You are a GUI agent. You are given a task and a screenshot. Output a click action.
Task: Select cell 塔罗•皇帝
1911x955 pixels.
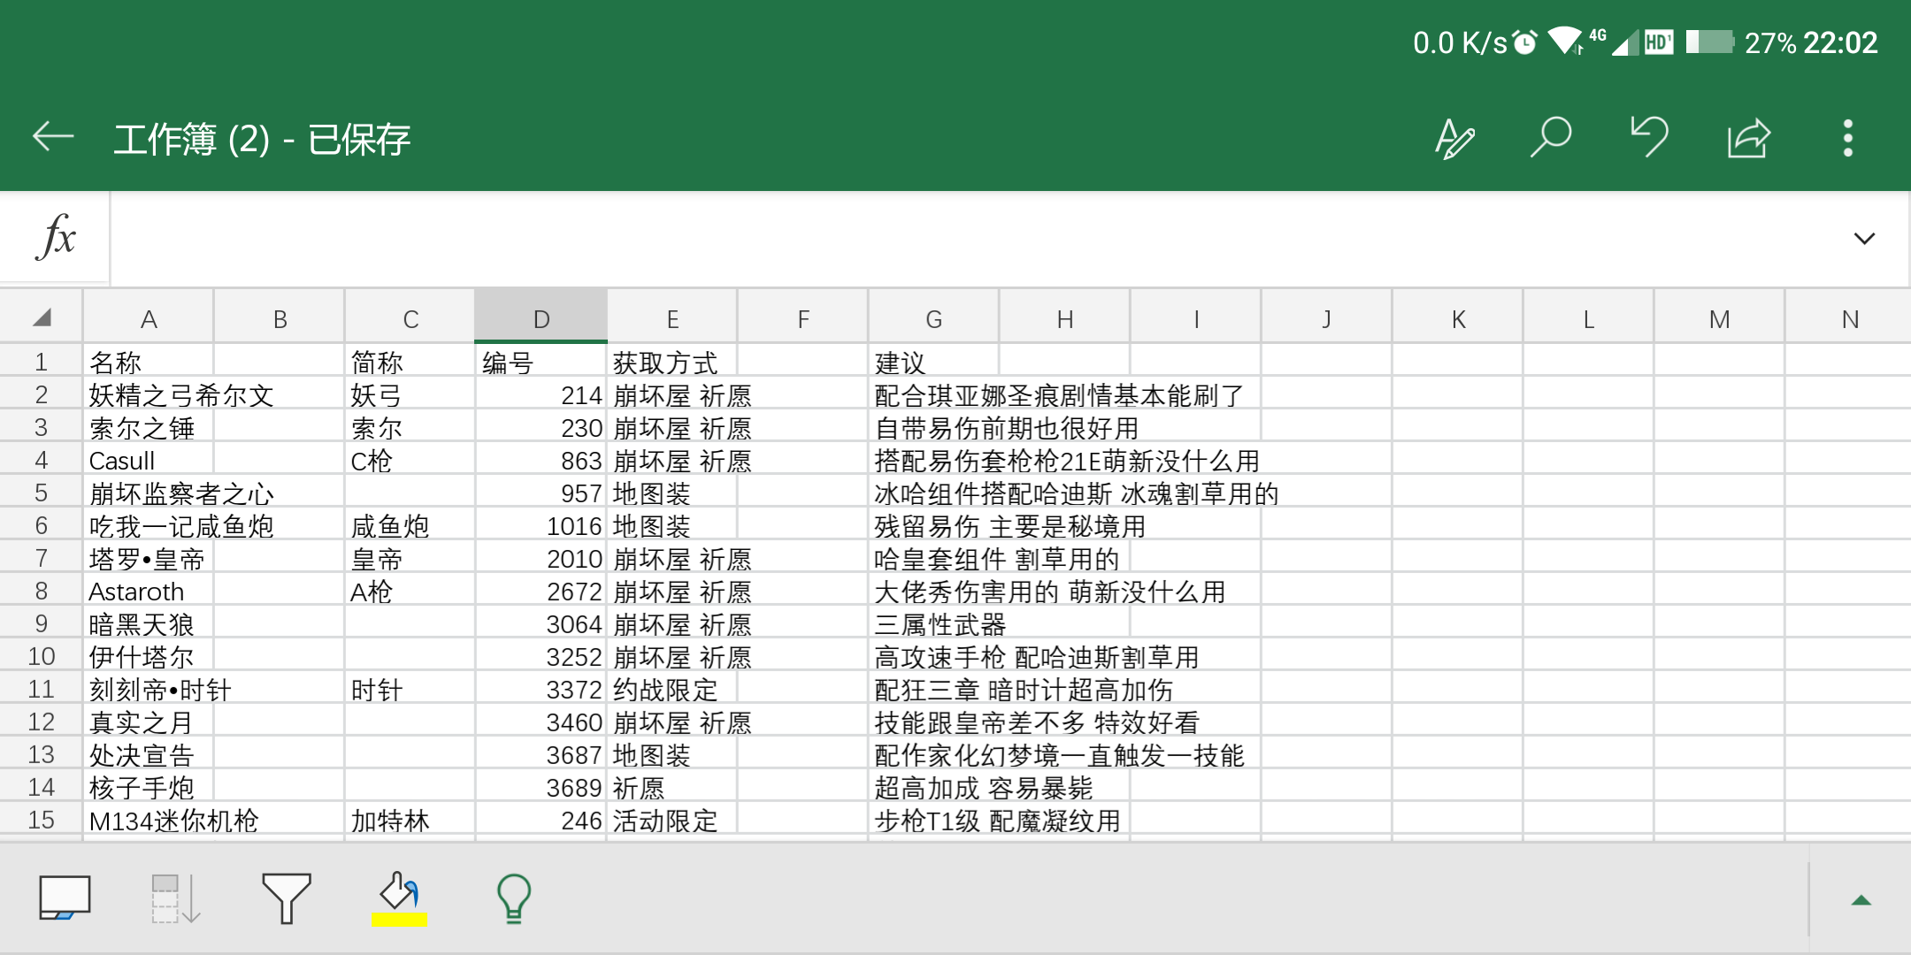click(x=149, y=558)
